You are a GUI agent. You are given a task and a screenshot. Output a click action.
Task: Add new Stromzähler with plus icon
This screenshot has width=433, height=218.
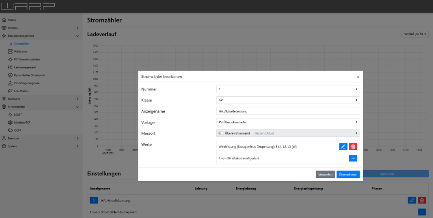pyautogui.click(x=422, y=212)
